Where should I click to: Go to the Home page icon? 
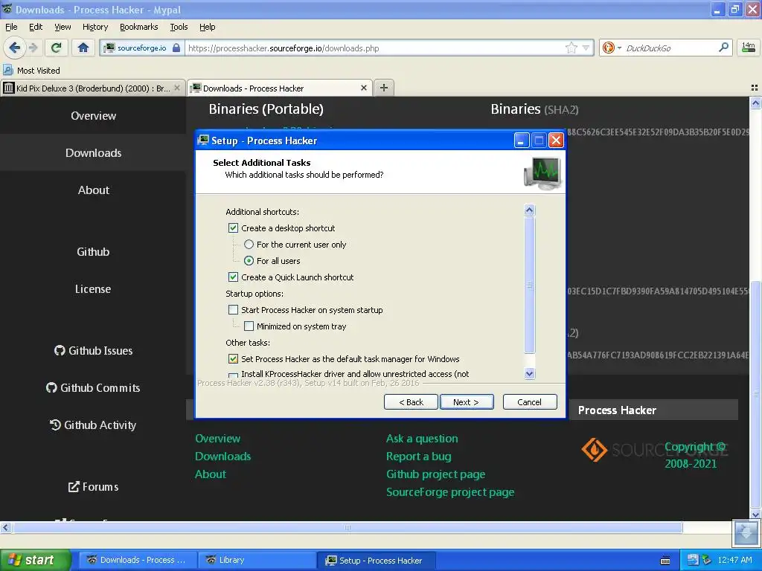[83, 48]
